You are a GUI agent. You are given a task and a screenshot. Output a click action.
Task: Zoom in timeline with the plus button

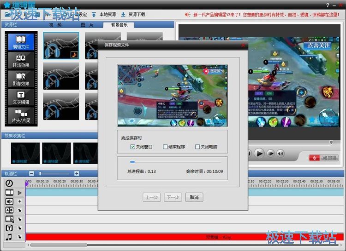pos(77,174)
